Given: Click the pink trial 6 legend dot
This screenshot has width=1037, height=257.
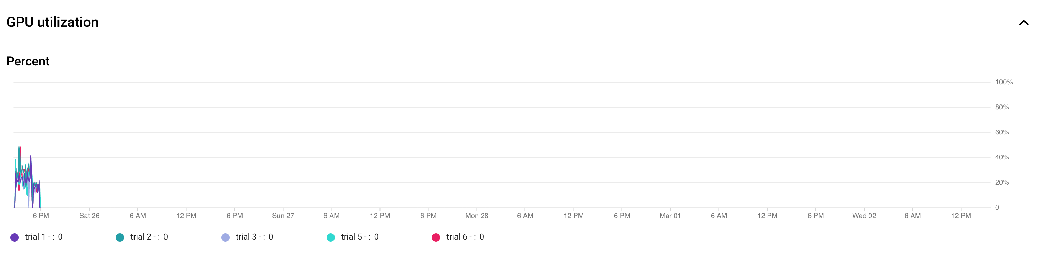Looking at the screenshot, I should coord(436,237).
